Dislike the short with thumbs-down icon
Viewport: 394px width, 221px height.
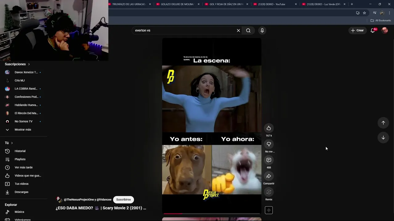(x=269, y=144)
